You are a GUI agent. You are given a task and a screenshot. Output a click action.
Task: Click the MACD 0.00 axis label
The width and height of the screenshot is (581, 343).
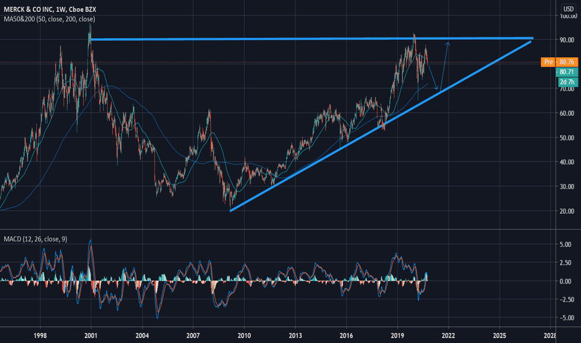pyautogui.click(x=565, y=281)
